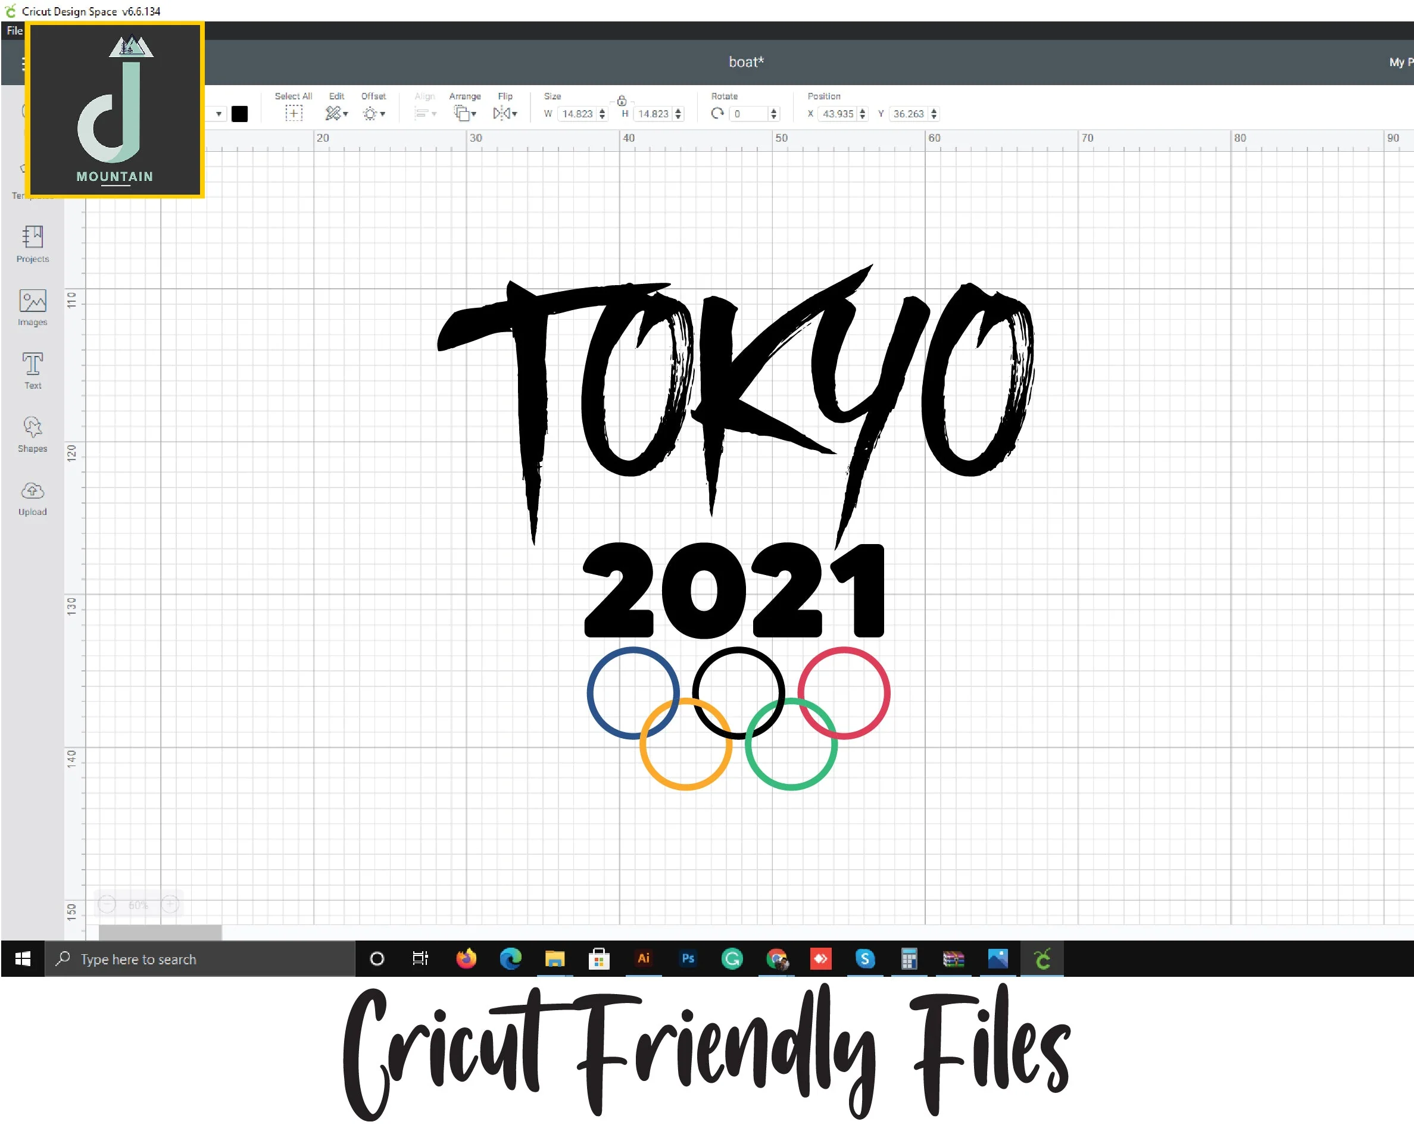The width and height of the screenshot is (1414, 1131).
Task: Select the TOKYO brush lettering on canvas
Action: [736, 405]
